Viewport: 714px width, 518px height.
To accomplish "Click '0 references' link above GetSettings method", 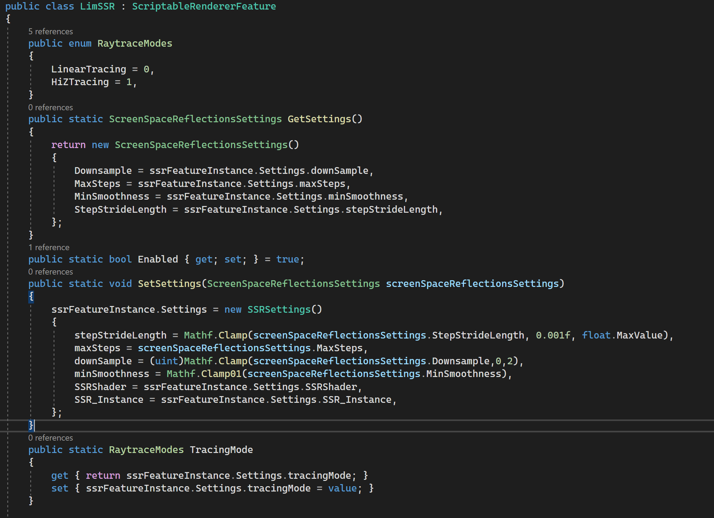I will point(50,107).
